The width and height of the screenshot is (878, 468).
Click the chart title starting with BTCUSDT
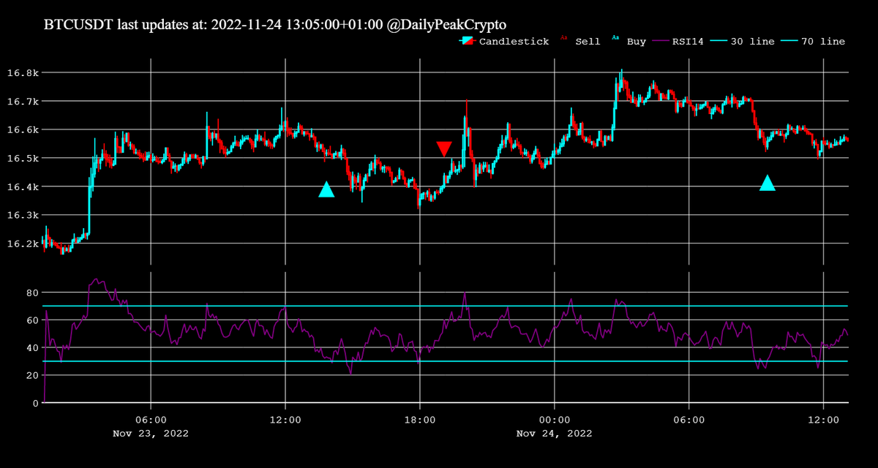click(x=275, y=24)
